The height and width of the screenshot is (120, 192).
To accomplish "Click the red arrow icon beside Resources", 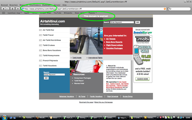I will coord(71,75).
